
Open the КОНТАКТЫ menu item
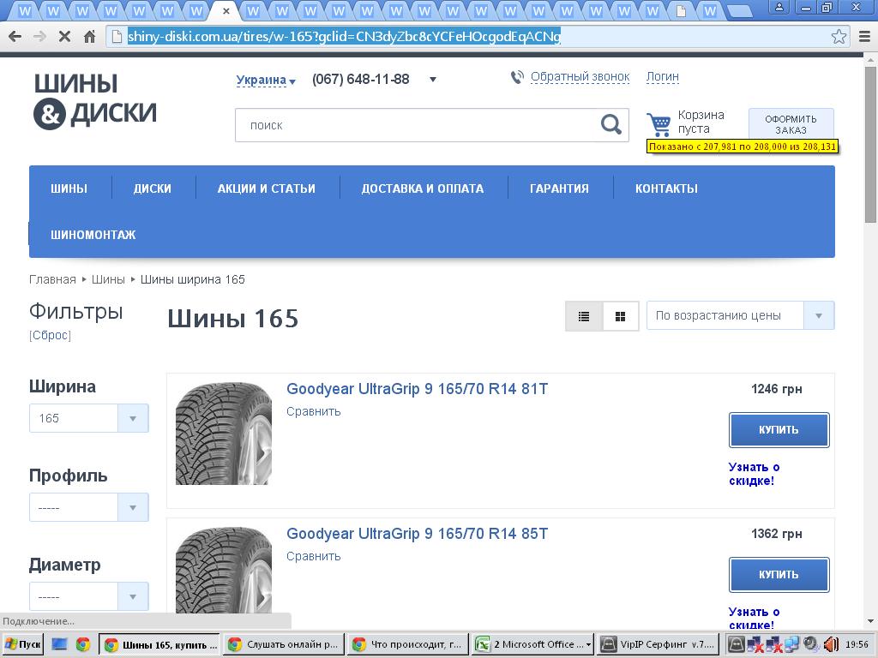pos(666,188)
